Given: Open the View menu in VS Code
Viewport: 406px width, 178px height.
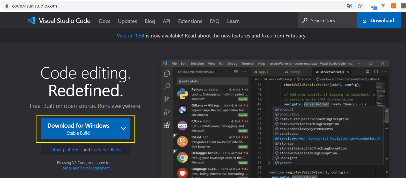Looking at the screenshot, I should [211, 64].
